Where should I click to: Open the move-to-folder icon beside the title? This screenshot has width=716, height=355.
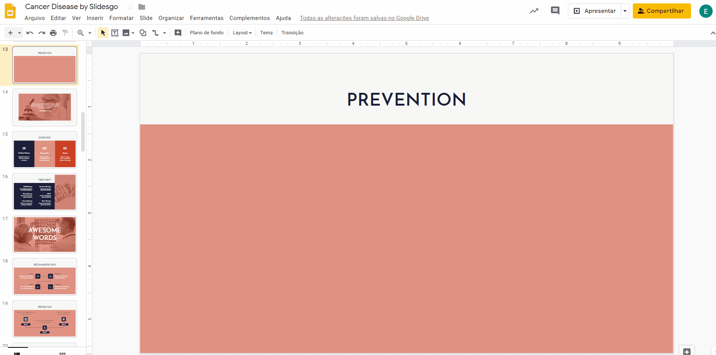coord(142,7)
